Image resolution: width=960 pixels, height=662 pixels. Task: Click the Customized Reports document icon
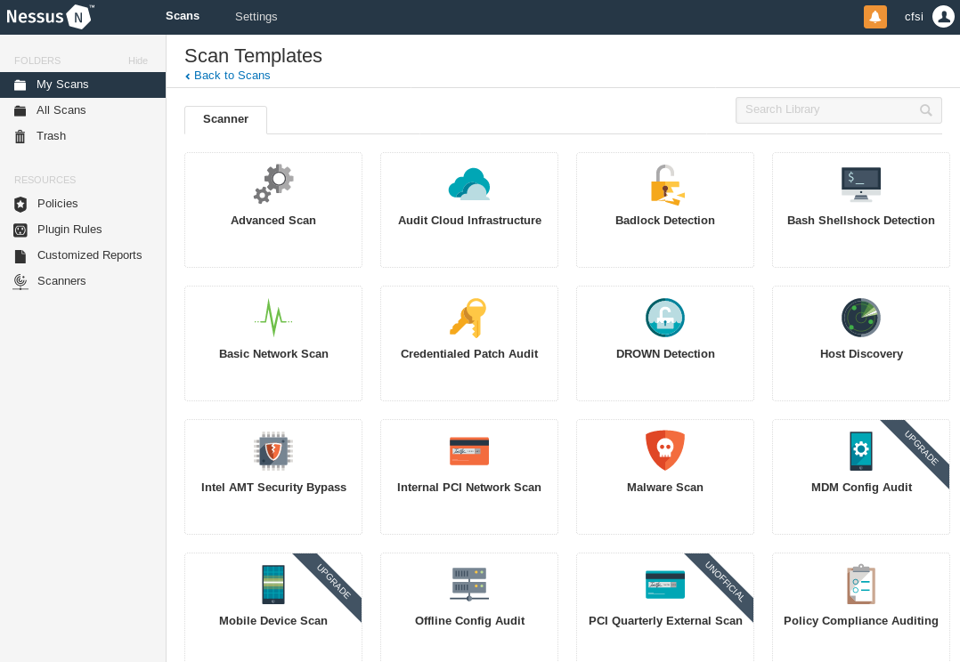click(x=20, y=256)
